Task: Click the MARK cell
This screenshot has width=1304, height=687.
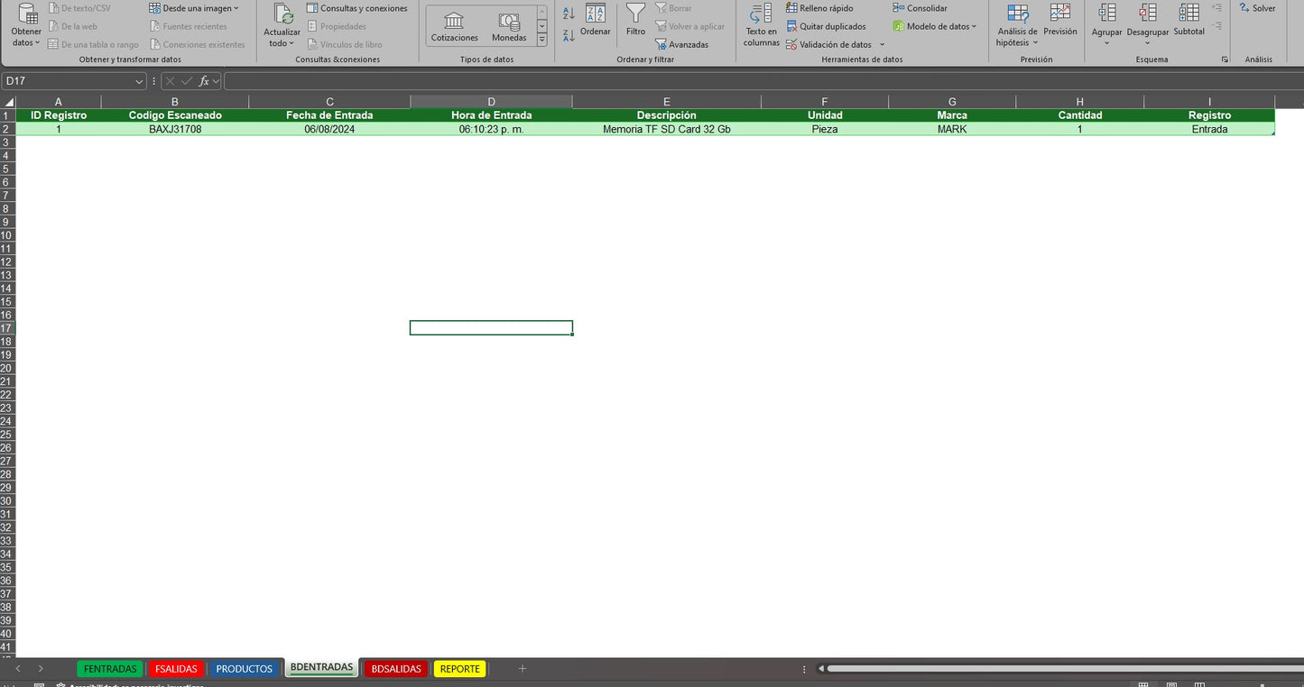Action: coord(952,129)
